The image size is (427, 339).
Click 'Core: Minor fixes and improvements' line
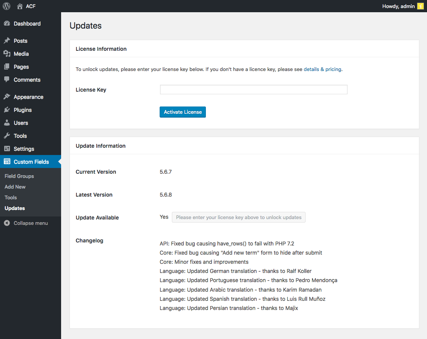[x=204, y=262]
